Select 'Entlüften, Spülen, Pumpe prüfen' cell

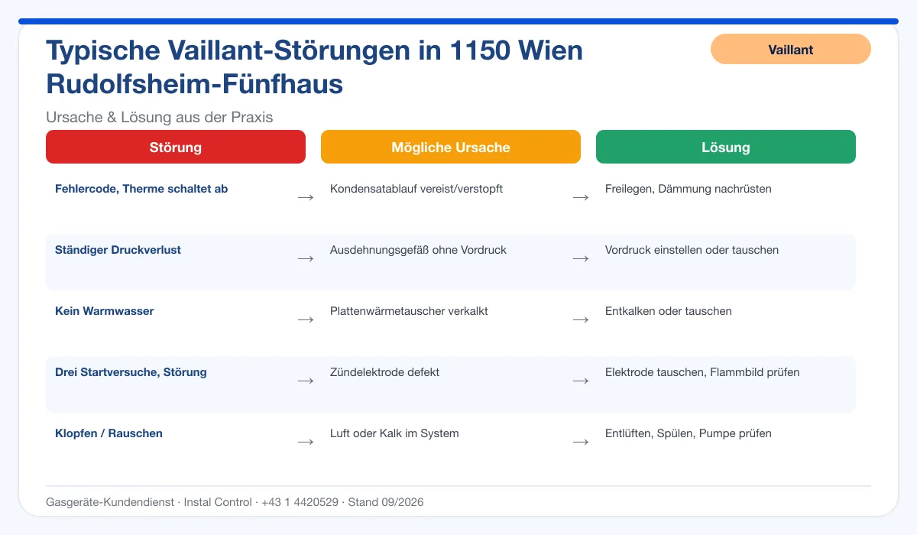pos(689,433)
